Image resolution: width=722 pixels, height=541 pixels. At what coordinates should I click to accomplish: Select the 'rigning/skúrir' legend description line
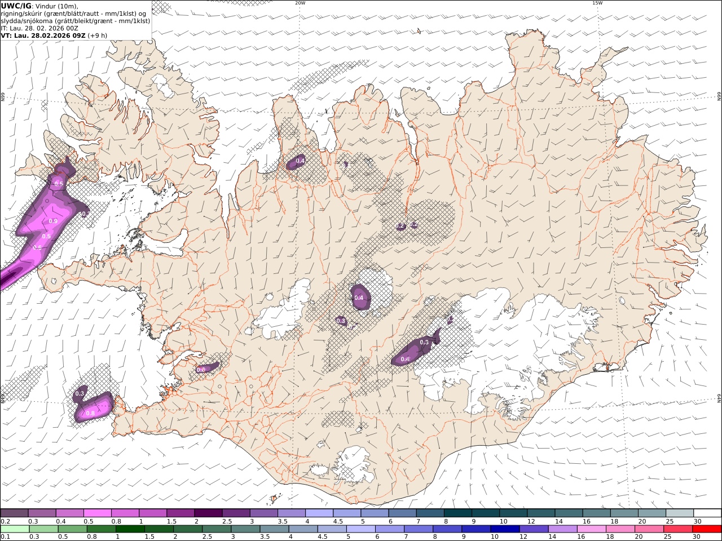tap(73, 14)
